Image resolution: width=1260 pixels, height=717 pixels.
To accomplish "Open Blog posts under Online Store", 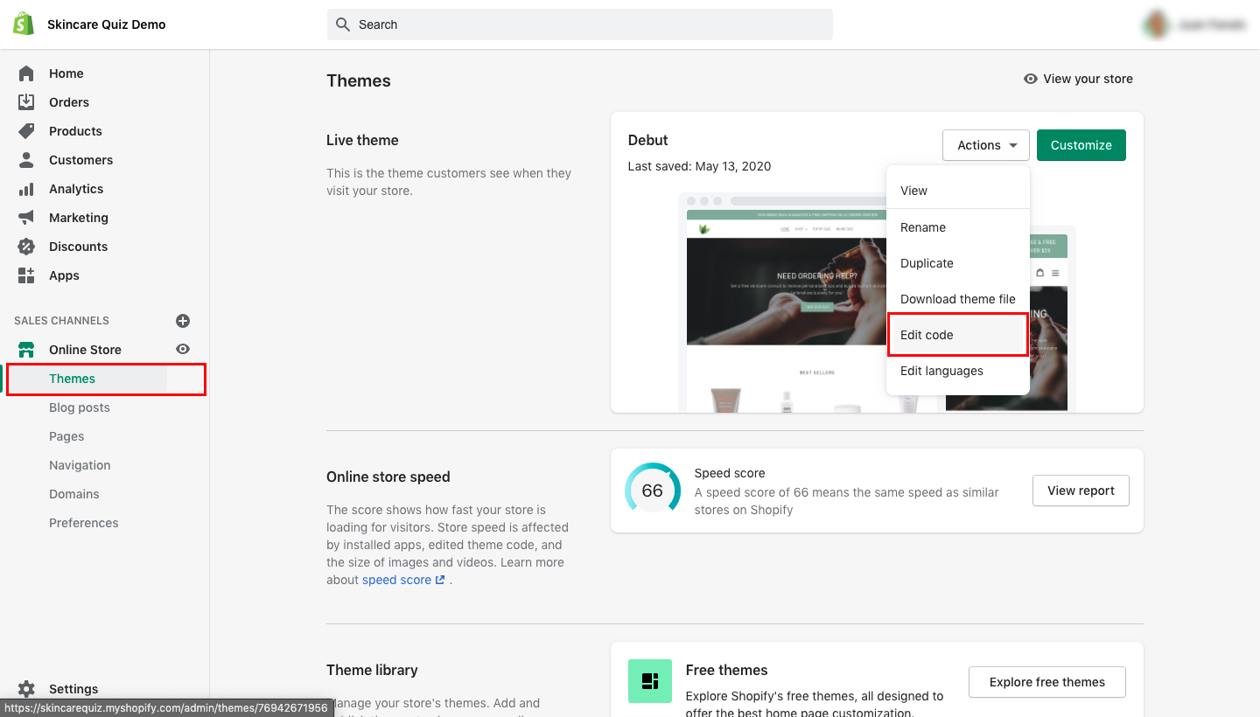I will [80, 407].
